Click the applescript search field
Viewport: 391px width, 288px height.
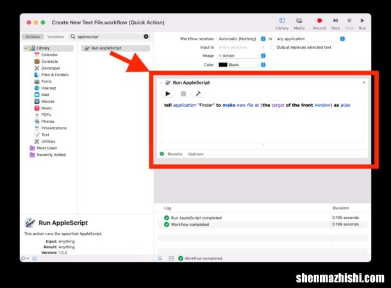(108, 36)
